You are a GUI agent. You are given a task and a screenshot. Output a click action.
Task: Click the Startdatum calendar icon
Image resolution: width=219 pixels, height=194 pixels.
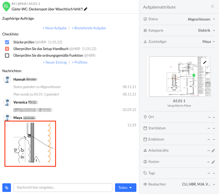coord(145,128)
